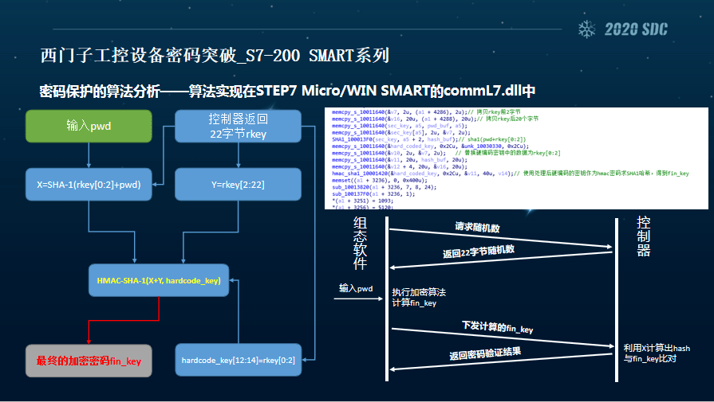Viewport: 714px width, 402px height.
Task: Click the HMAC-SHA-1(X+Y, hardcode_key) box
Action: click(159, 280)
